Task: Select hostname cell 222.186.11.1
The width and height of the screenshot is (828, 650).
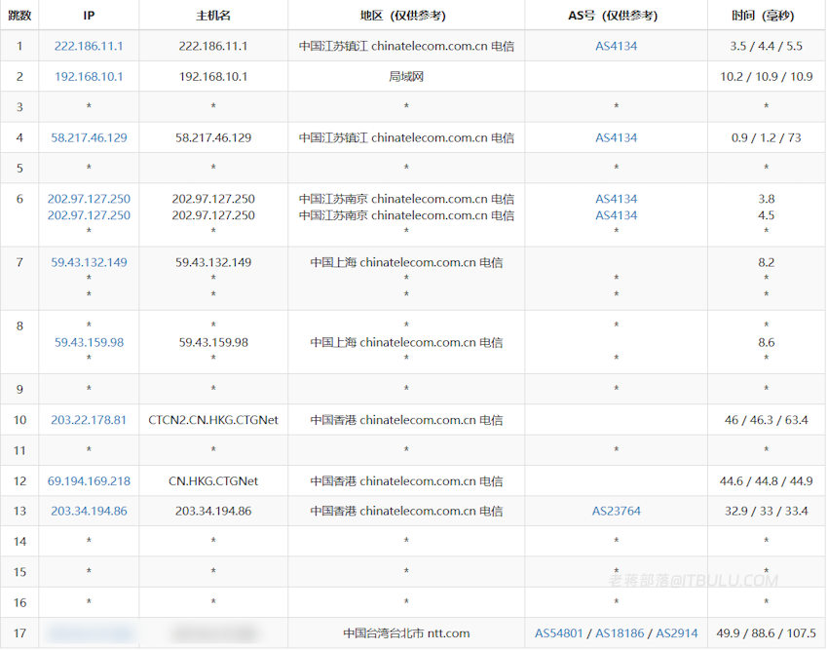Action: [x=213, y=46]
